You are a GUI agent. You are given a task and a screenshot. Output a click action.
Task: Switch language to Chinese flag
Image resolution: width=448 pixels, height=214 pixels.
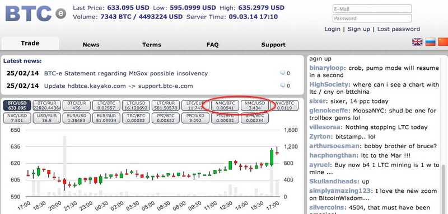(x=443, y=42)
